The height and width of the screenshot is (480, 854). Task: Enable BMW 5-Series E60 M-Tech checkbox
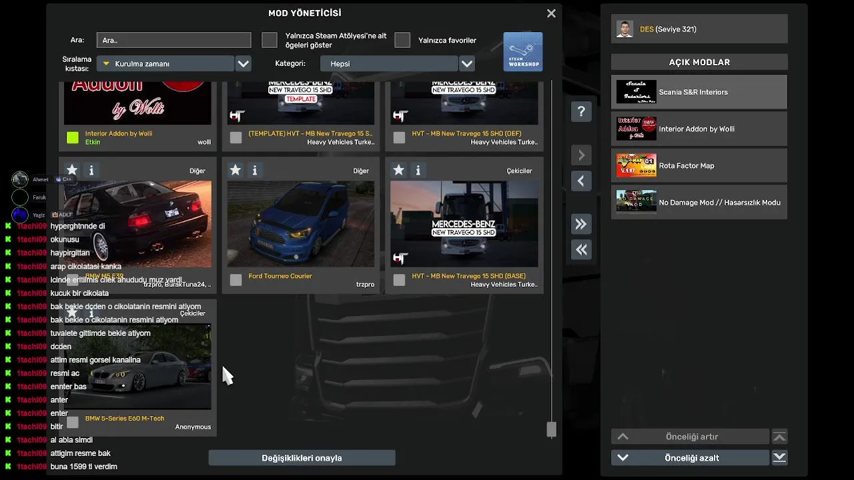(73, 422)
